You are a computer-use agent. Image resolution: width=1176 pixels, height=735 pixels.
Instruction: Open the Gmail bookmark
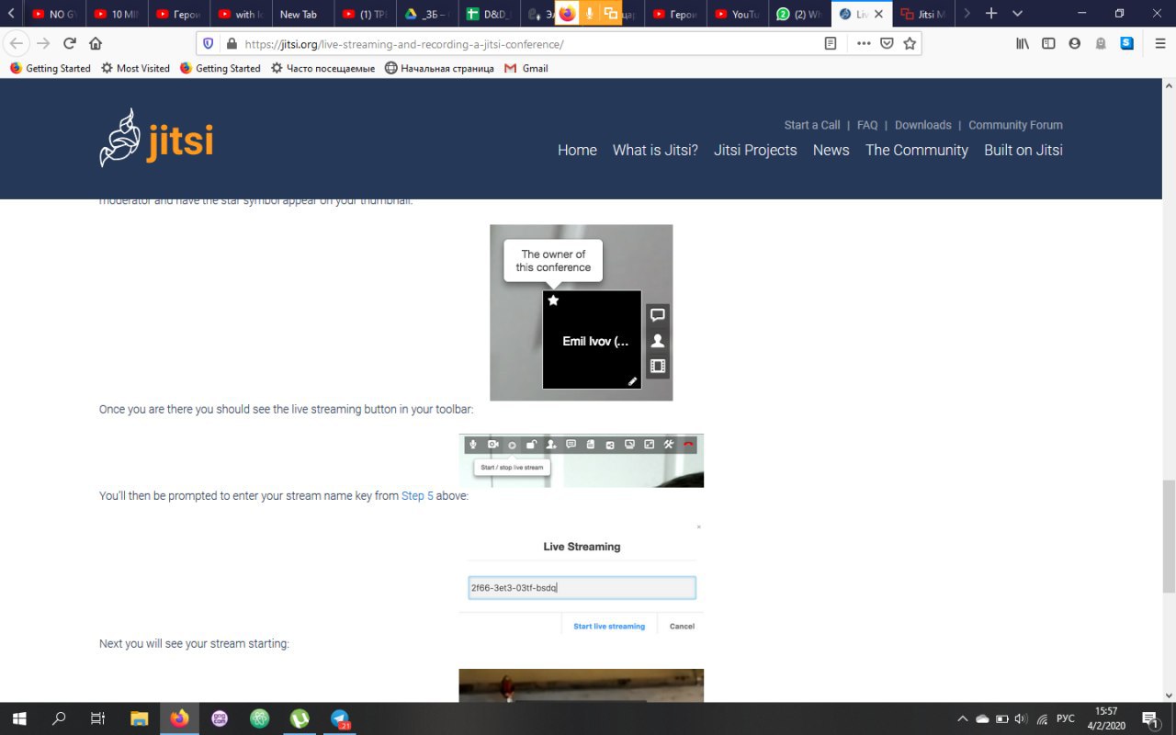click(x=526, y=68)
